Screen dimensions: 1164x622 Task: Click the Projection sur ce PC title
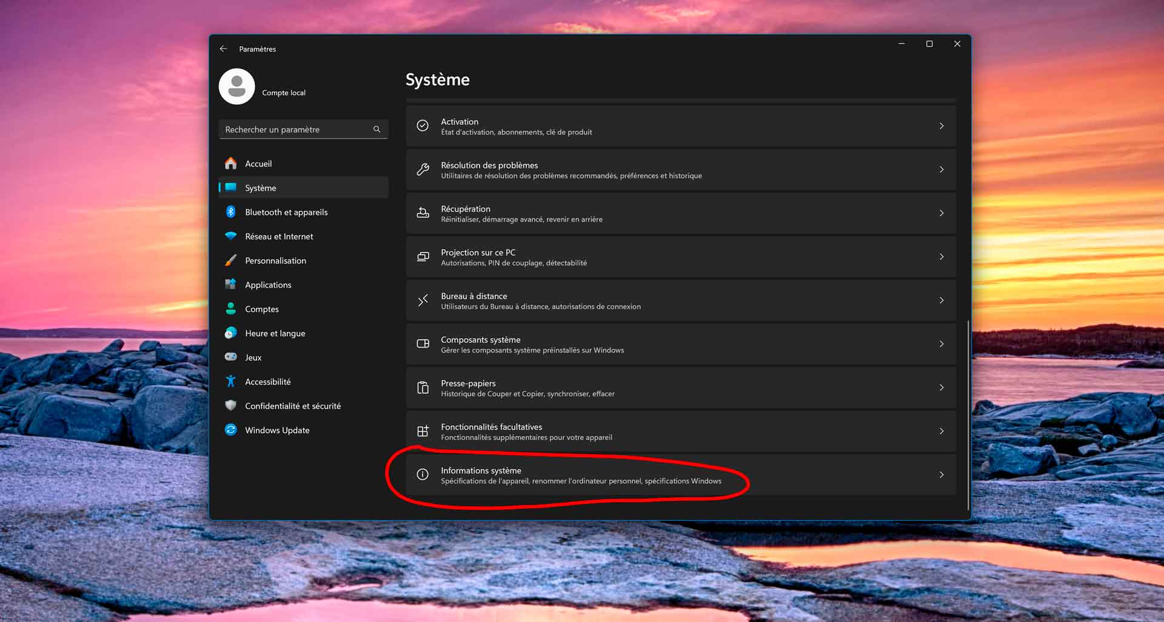(x=478, y=253)
